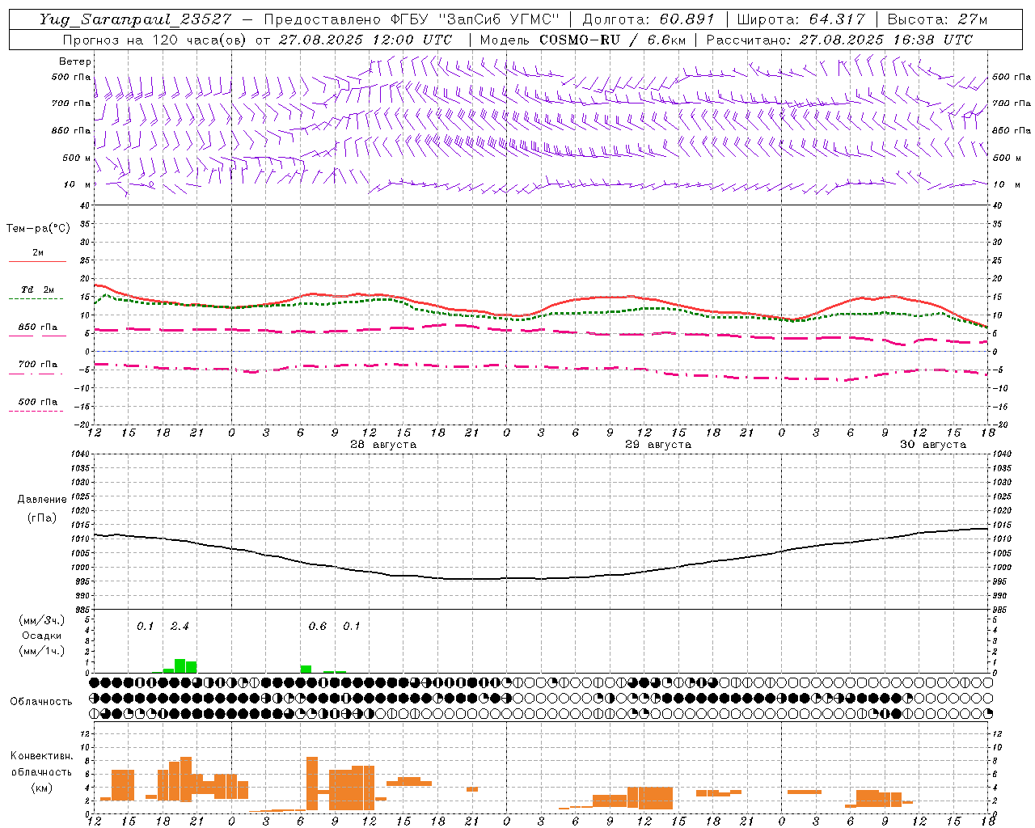Click the 29 августа date label

tap(658, 445)
